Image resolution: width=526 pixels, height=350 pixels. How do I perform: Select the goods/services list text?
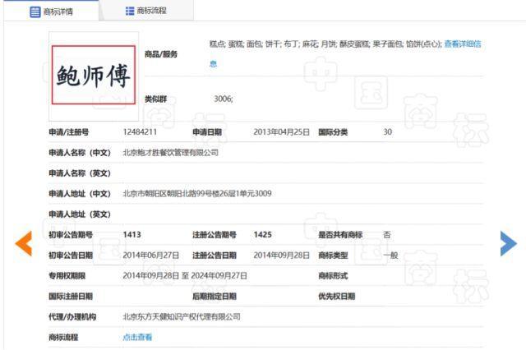(325, 44)
